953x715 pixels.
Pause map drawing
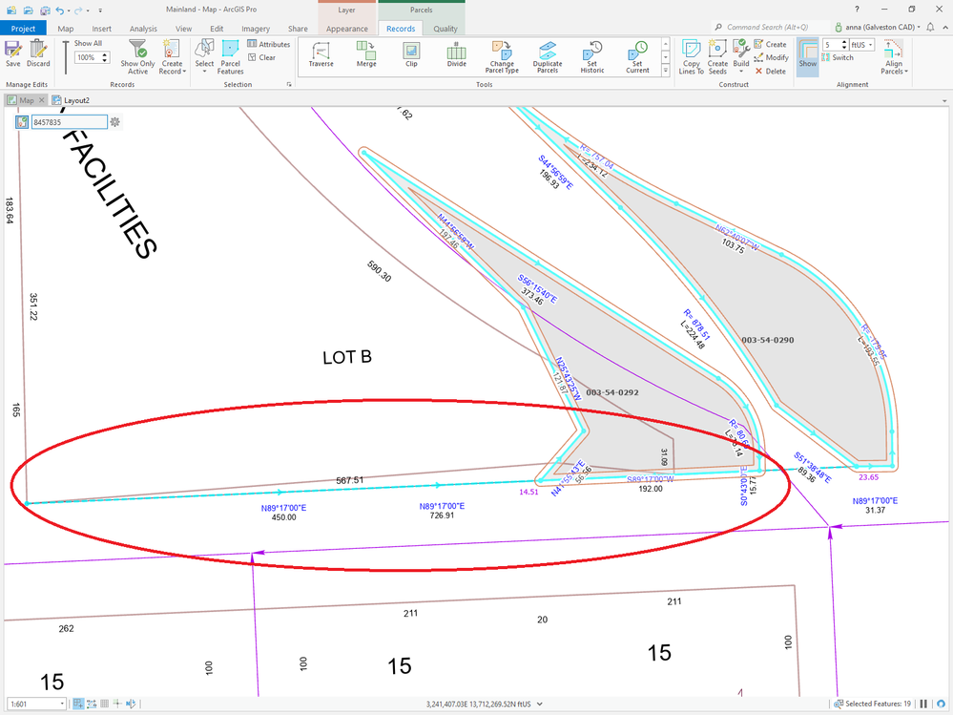923,704
